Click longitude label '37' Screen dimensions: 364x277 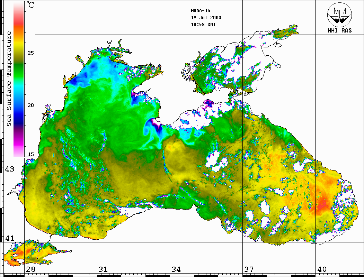249,269
